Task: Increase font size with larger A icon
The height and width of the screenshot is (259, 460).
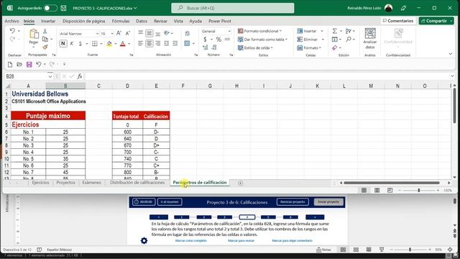Action: coord(119,34)
